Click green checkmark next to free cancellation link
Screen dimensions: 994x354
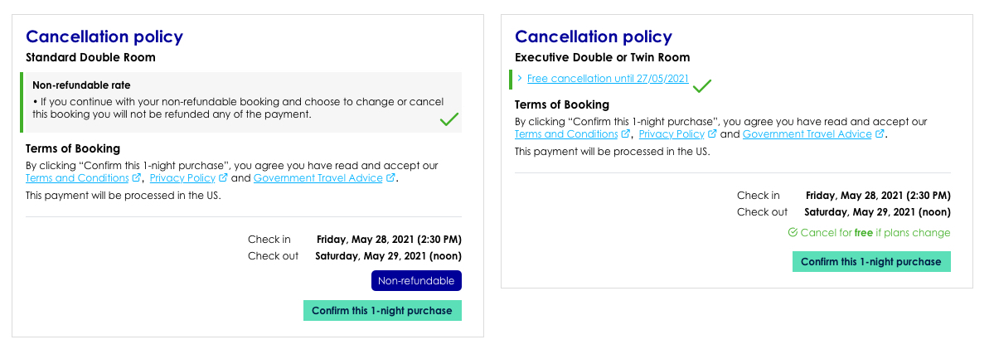click(701, 85)
